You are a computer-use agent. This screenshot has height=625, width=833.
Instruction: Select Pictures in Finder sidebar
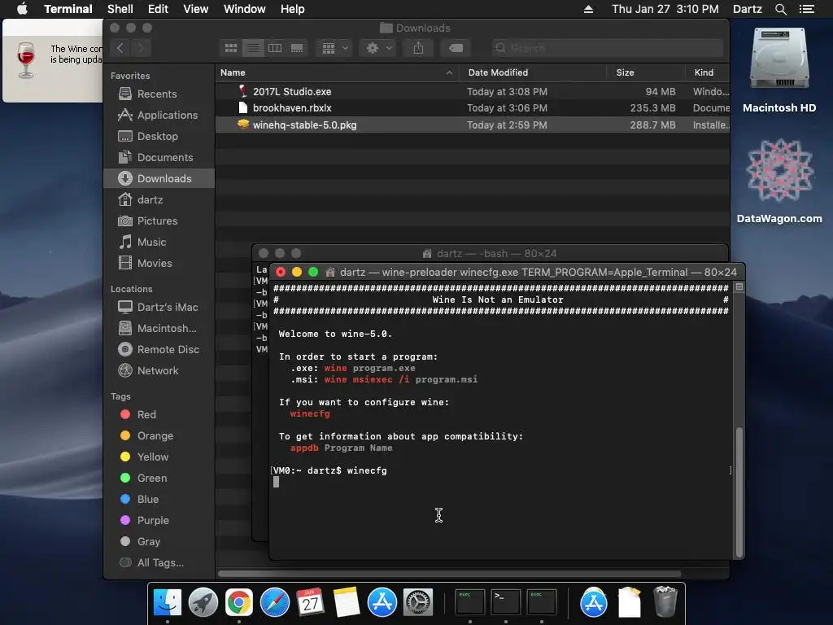[159, 221]
